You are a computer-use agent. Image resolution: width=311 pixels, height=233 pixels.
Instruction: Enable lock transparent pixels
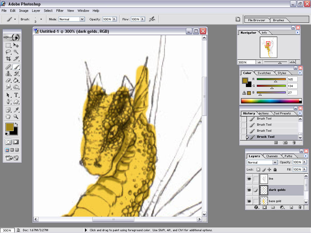tap(258, 170)
